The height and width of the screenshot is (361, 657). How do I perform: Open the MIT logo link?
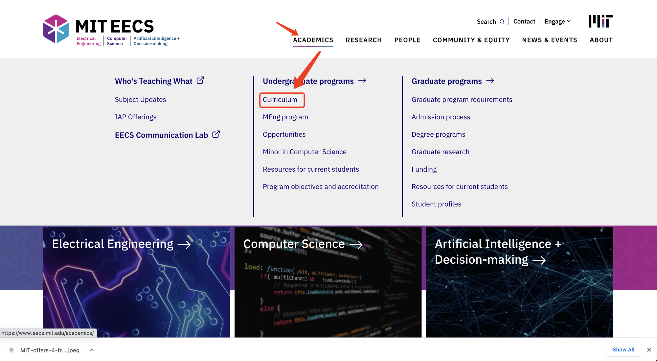pos(600,21)
